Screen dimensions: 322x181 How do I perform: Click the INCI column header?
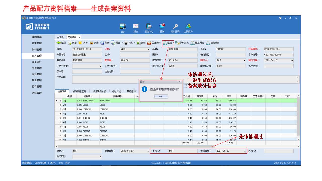click(288, 96)
